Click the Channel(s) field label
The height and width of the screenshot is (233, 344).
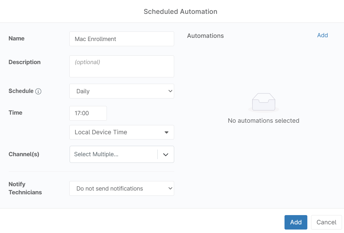(24, 154)
